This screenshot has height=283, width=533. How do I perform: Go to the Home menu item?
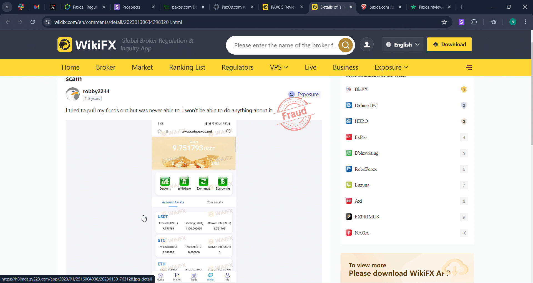71,67
